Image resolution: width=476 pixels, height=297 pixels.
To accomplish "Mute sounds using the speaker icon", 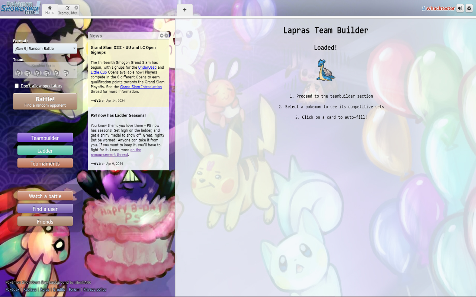I will click(460, 8).
